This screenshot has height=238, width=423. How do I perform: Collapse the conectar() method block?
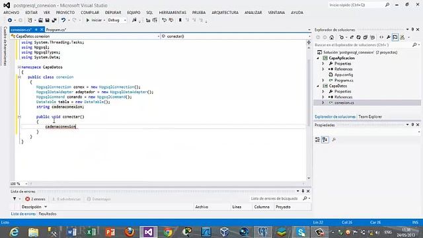click(x=19, y=117)
